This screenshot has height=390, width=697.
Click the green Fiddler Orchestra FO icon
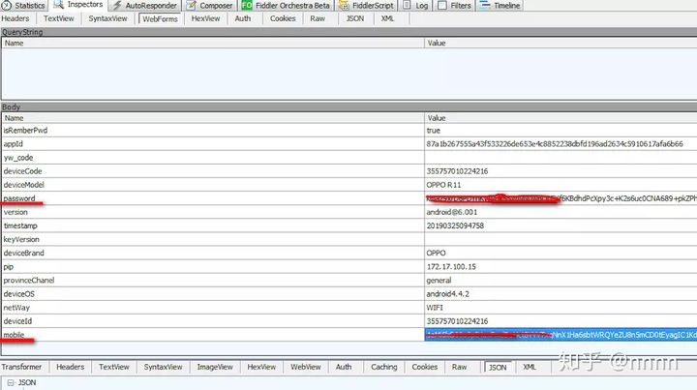pyautogui.click(x=247, y=6)
